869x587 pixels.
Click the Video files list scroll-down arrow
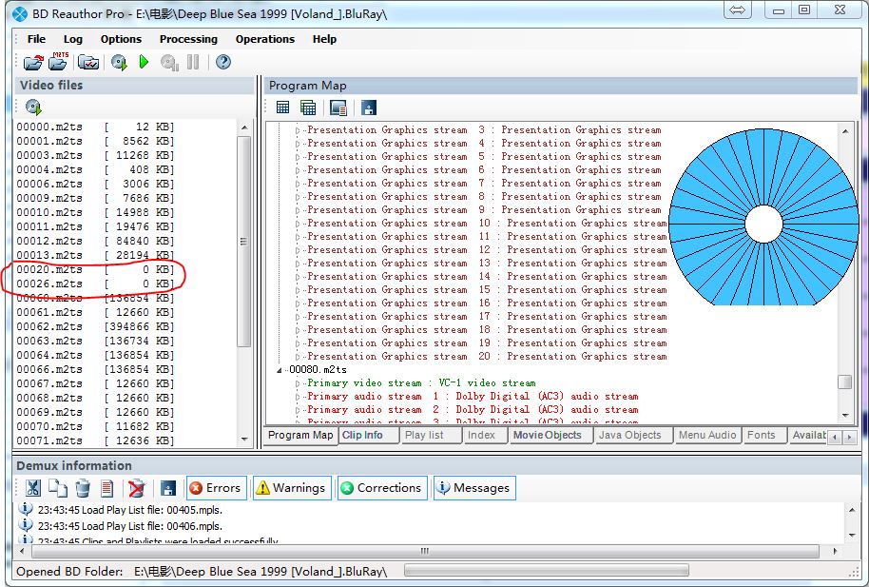(x=244, y=440)
